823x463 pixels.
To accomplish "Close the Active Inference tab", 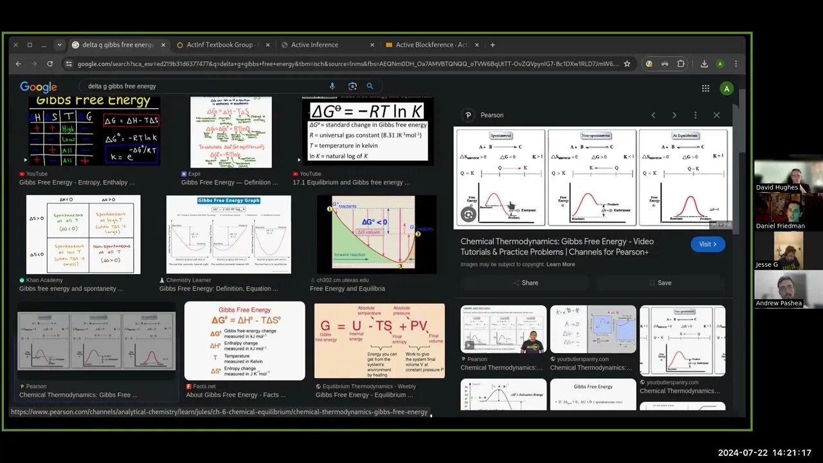I will [x=372, y=45].
